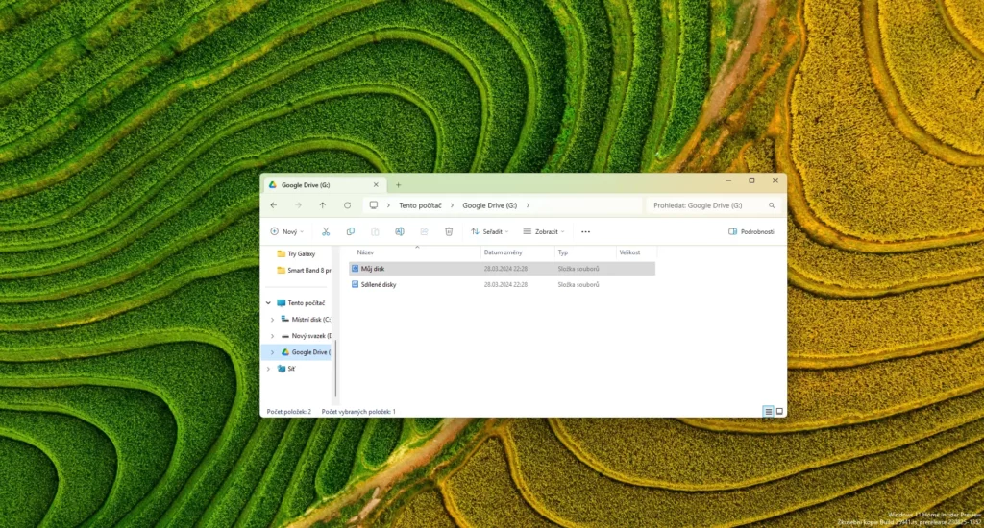Open the Nový new item menu
The width and height of the screenshot is (984, 528).
click(286, 231)
